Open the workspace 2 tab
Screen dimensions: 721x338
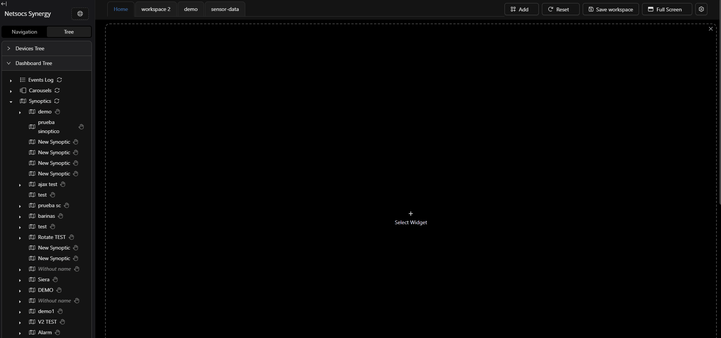click(156, 9)
